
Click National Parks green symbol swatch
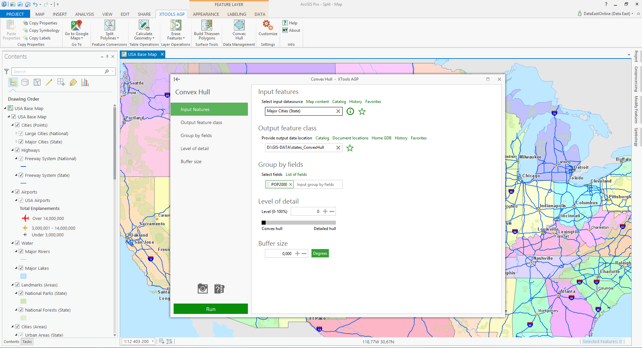click(x=23, y=301)
